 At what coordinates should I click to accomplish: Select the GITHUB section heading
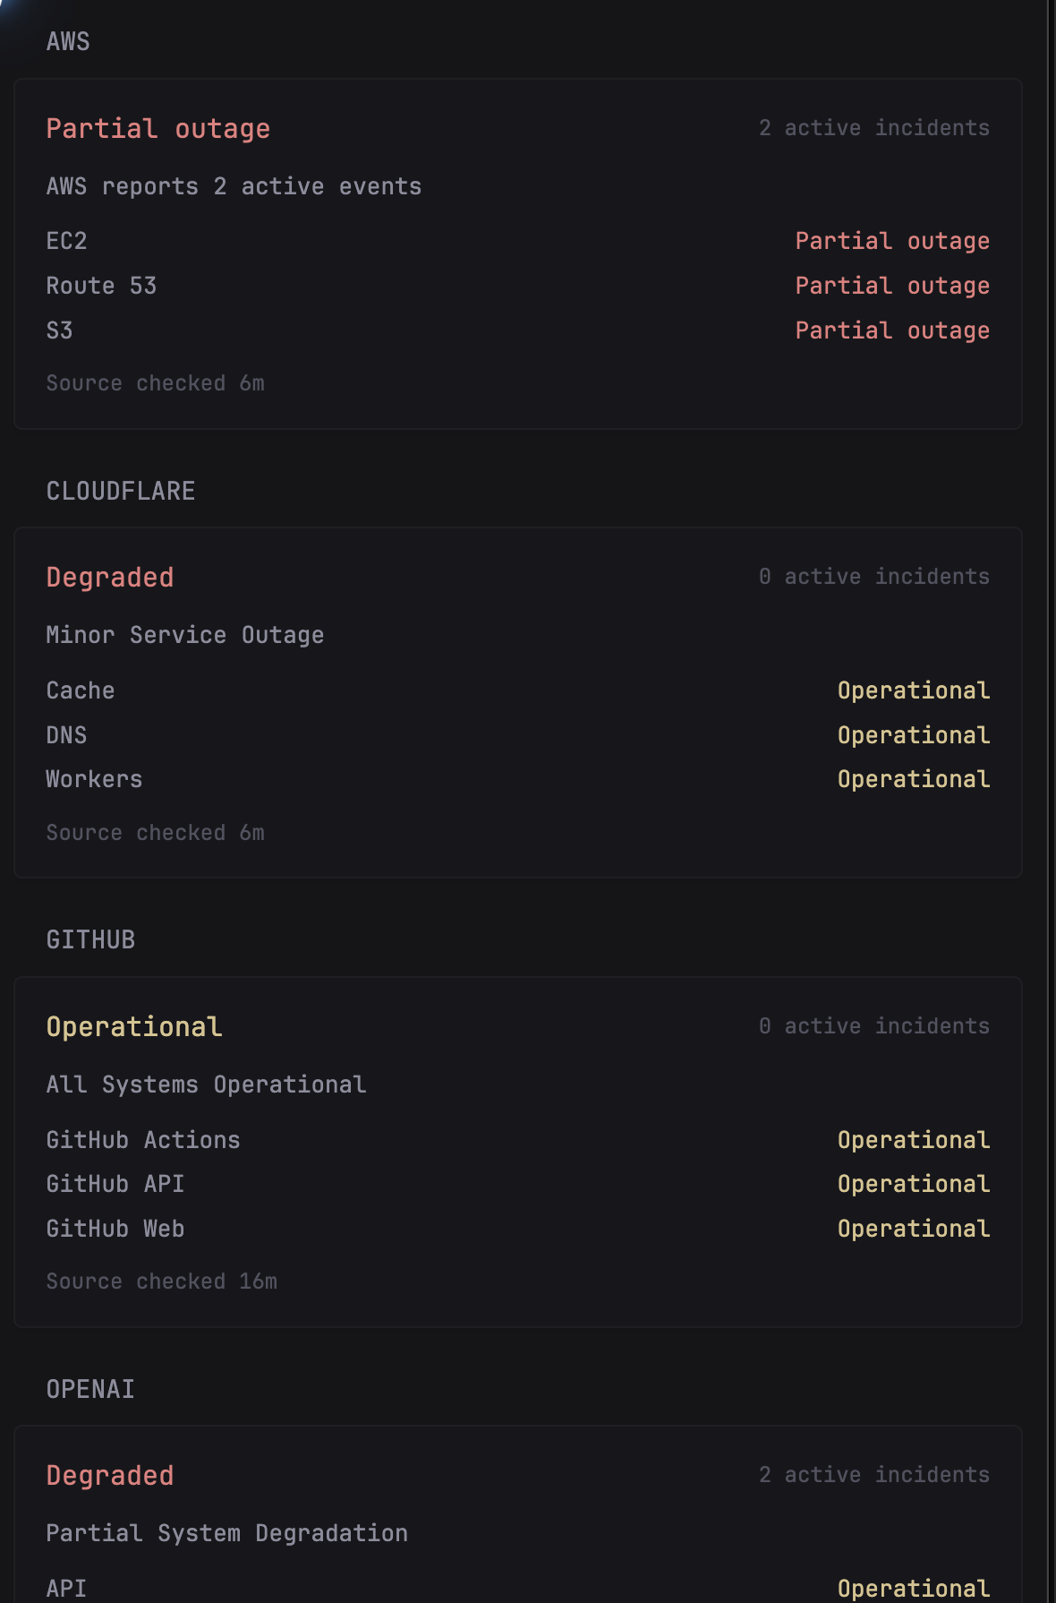(90, 939)
